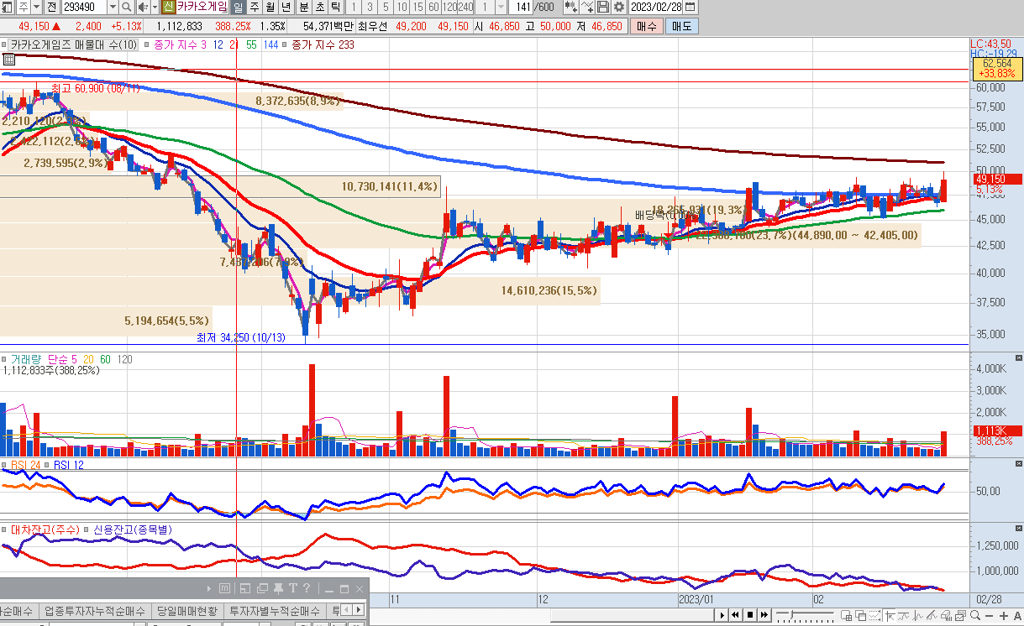This screenshot has width=1024, height=626.
Task: Expand the dropdown next to 주 selector
Action: (x=36, y=7)
